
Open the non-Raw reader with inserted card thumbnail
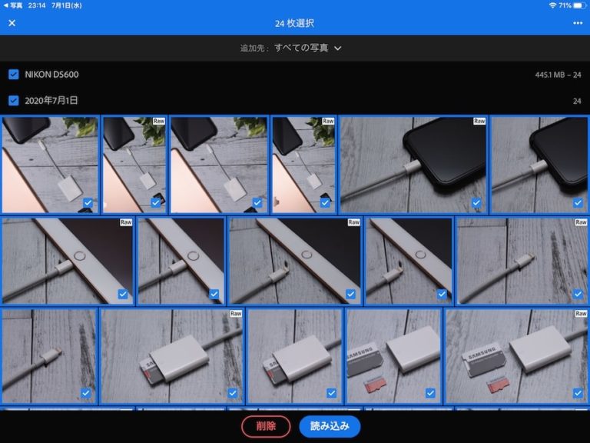tap(295, 356)
